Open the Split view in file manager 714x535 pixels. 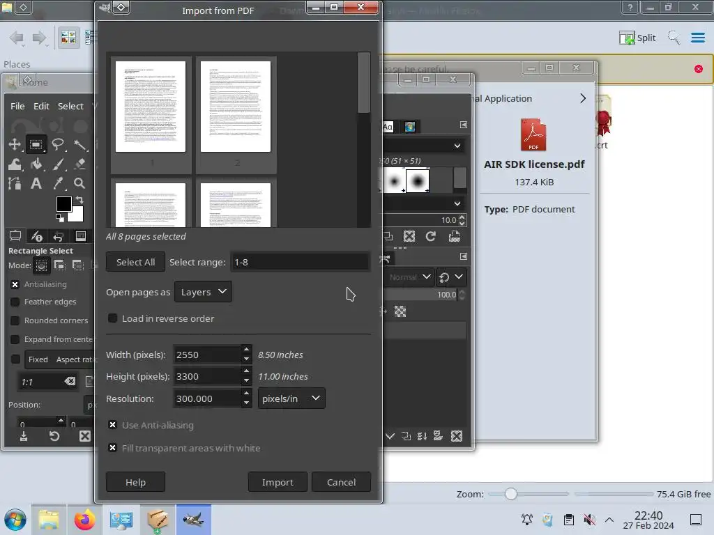637,38
